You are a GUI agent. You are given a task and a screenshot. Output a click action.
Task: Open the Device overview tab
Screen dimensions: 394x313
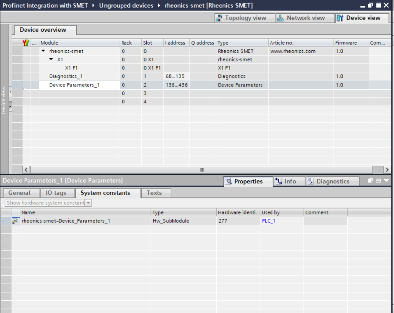pos(45,30)
